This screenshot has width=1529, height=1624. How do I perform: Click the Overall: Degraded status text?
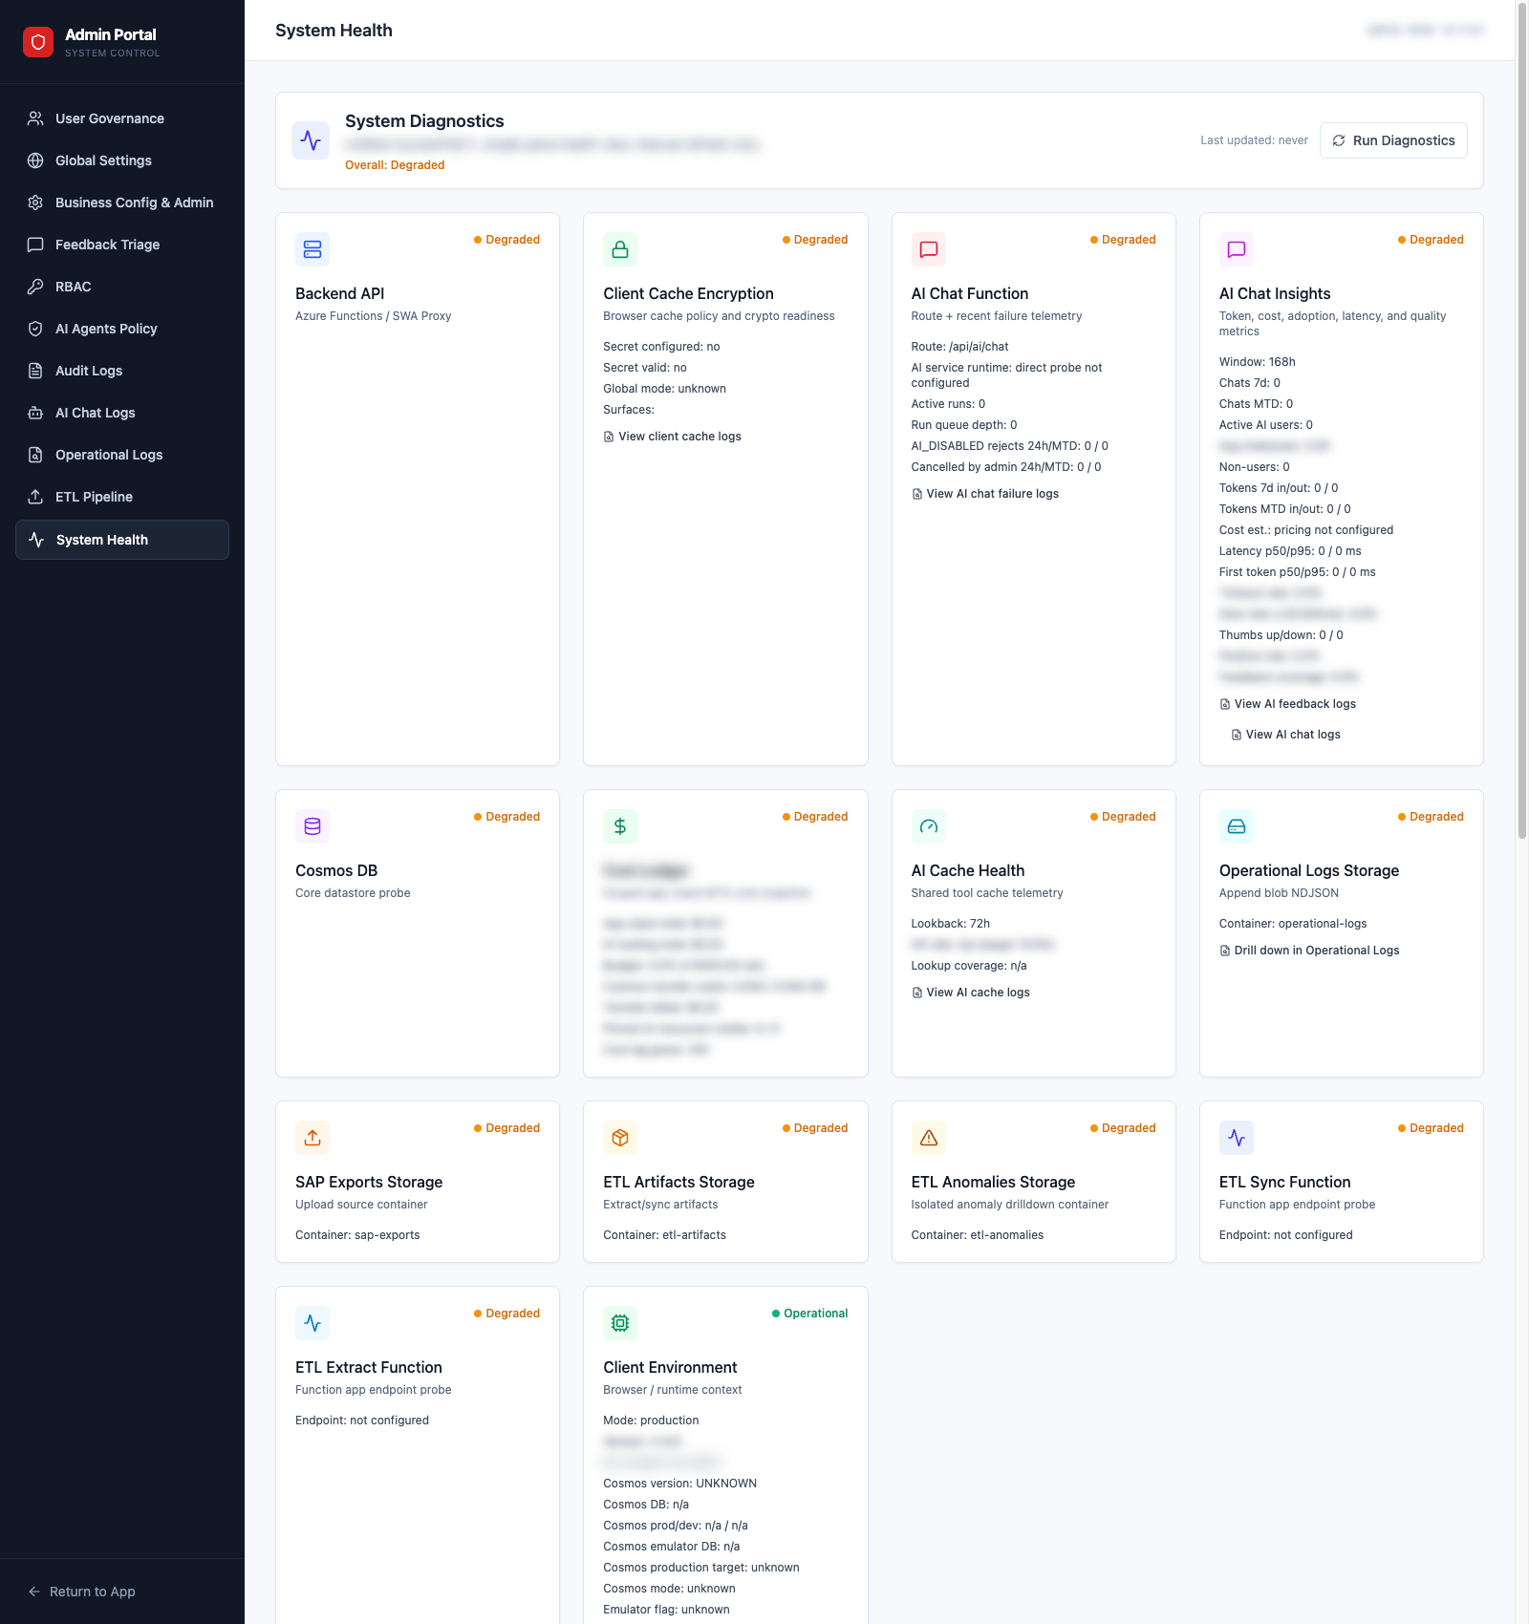pos(395,165)
